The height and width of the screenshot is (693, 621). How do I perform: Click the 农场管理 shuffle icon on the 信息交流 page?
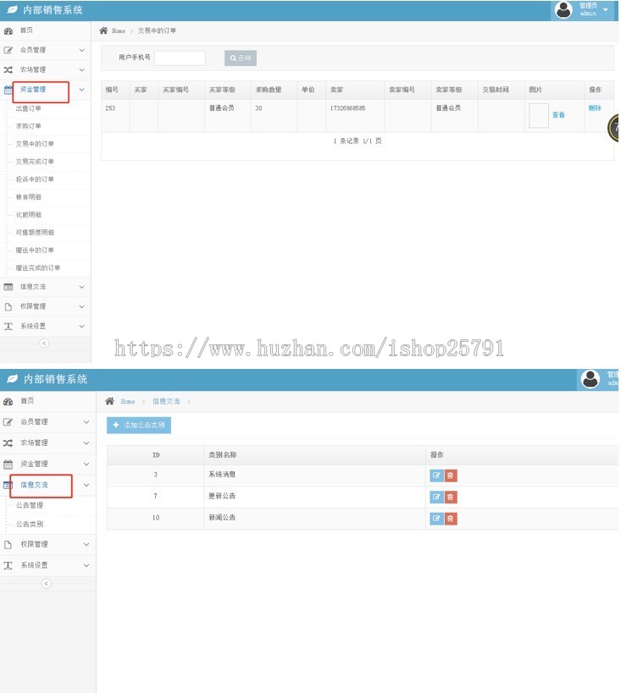[8, 443]
